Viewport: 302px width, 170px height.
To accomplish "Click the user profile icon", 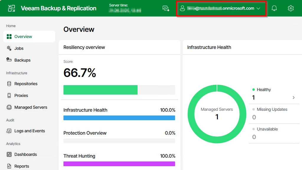I will pyautogui.click(x=182, y=8).
